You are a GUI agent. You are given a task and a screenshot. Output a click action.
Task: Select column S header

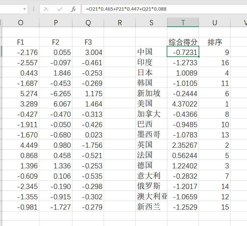[151, 22]
